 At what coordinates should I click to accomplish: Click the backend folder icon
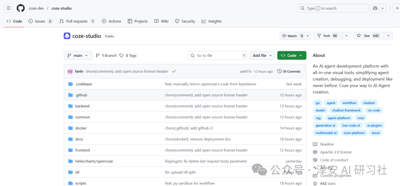click(70, 106)
